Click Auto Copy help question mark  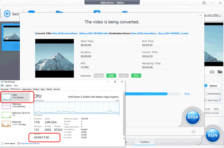pos(220,100)
